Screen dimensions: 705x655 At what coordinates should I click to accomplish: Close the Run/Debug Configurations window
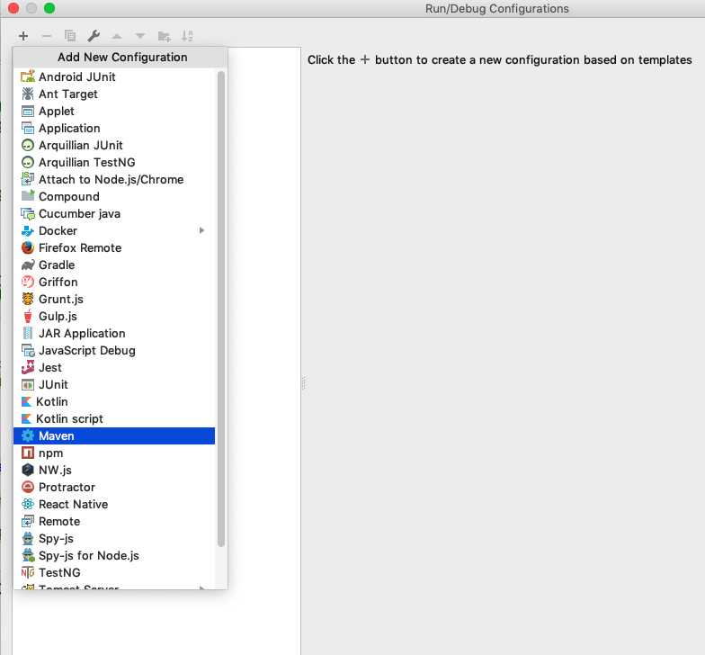coord(13,8)
